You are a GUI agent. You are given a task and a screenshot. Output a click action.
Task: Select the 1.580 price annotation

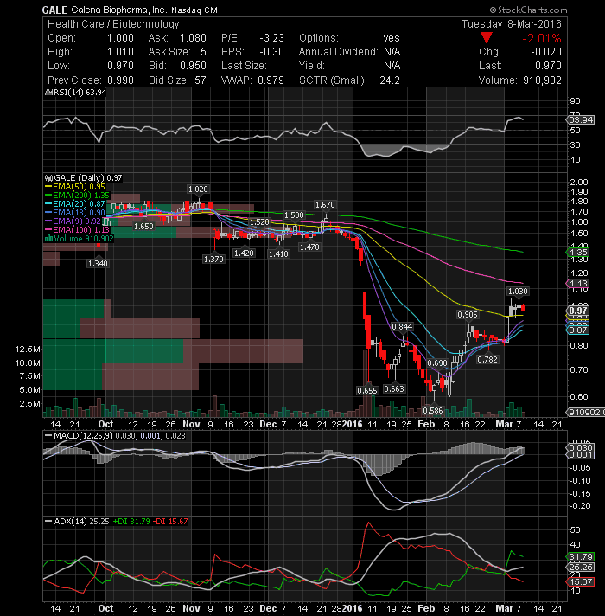(x=294, y=215)
